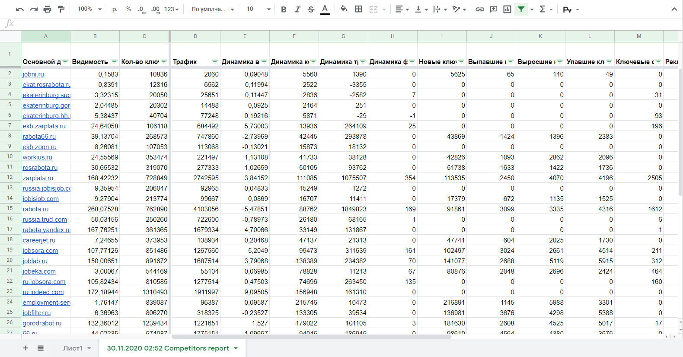Open filter menu for Видимость column
The height and width of the screenshot is (357, 683).
point(114,62)
